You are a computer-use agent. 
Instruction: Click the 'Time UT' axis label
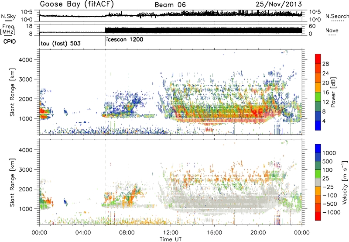pyautogui.click(x=171, y=239)
